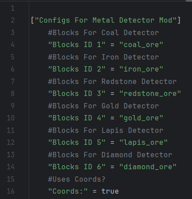Click the true value on line 16

tap(110, 191)
